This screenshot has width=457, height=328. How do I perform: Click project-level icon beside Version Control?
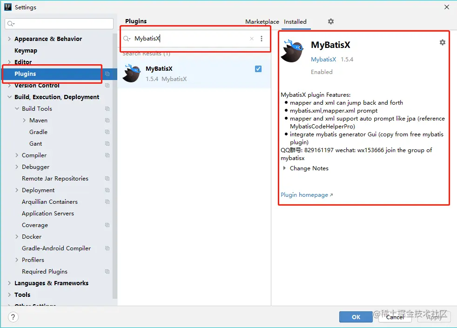[107, 85]
